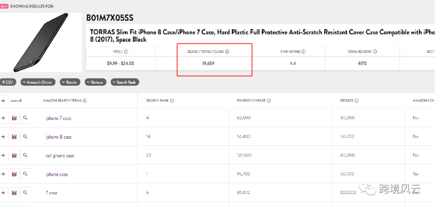The image size is (435, 208).
Task: Click info icon beside Star Rating
Action: [x=303, y=52]
